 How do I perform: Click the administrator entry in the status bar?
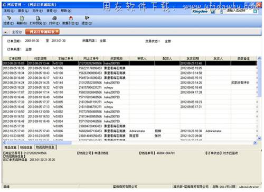249,187
